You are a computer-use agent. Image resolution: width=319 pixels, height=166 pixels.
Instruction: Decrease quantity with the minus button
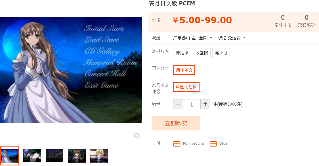click(178, 104)
